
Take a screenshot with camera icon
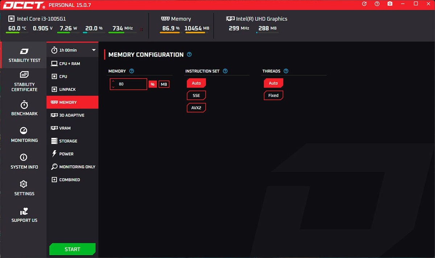pos(390,4)
